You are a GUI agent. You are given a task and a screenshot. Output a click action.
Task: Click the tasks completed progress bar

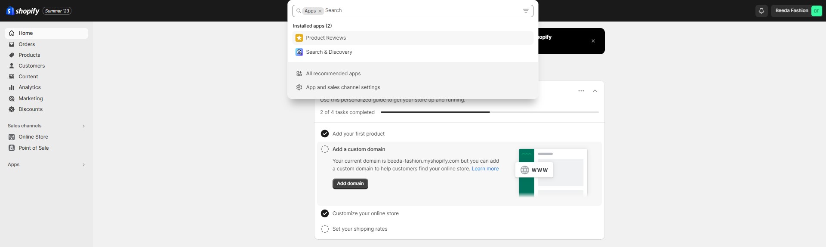[490, 112]
